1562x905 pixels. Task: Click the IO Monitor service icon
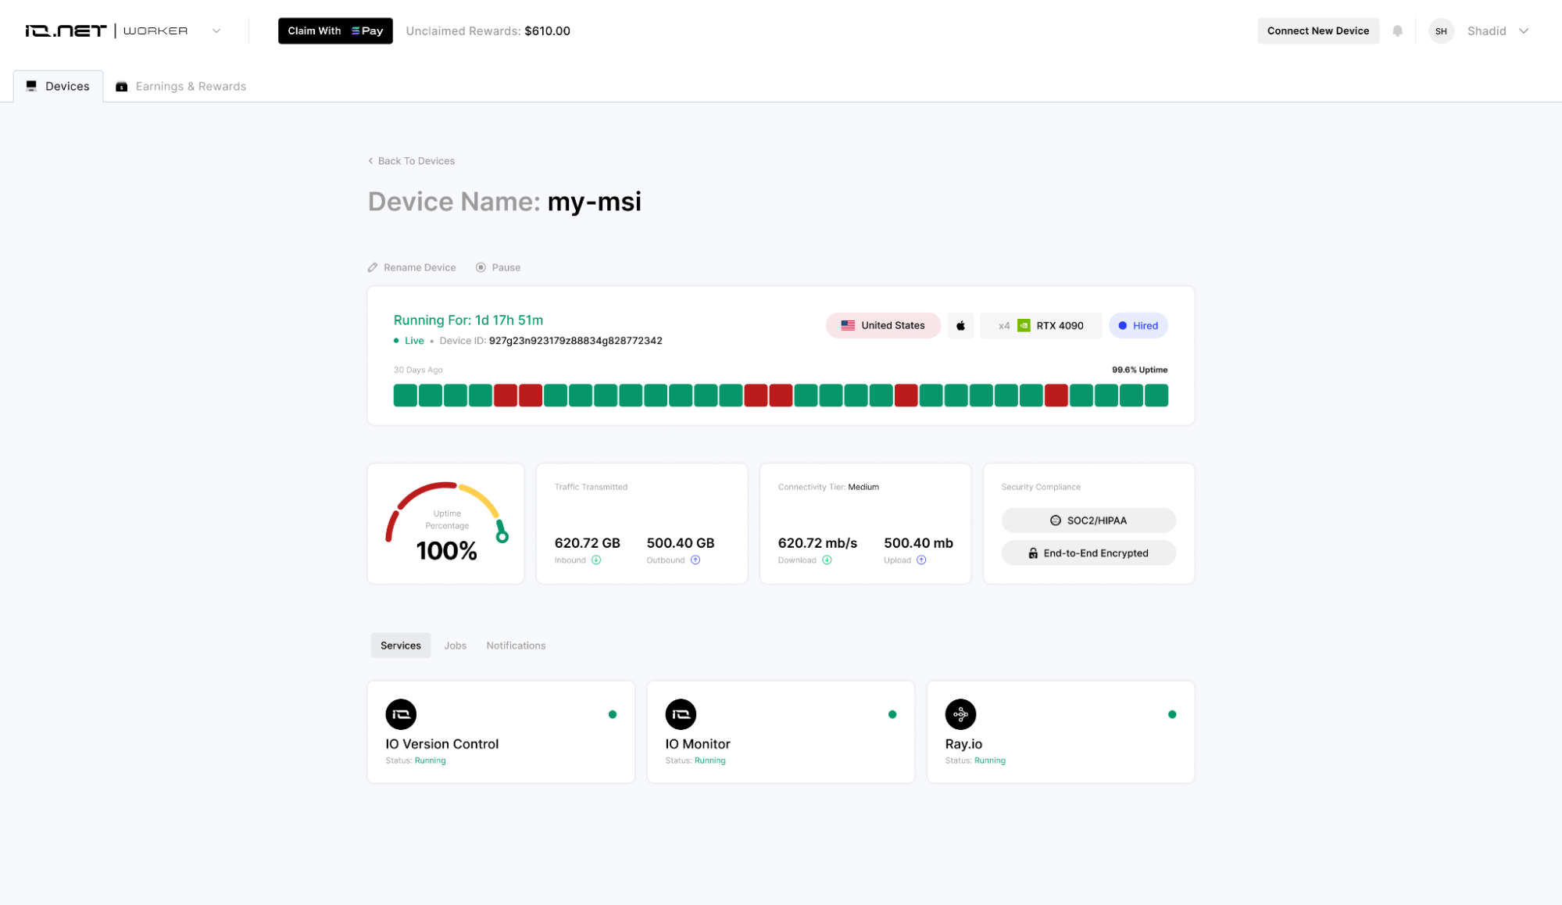coord(681,714)
